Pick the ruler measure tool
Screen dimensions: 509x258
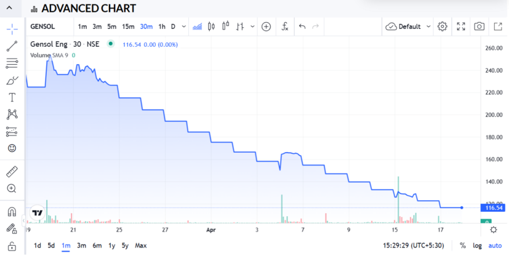(x=12, y=171)
